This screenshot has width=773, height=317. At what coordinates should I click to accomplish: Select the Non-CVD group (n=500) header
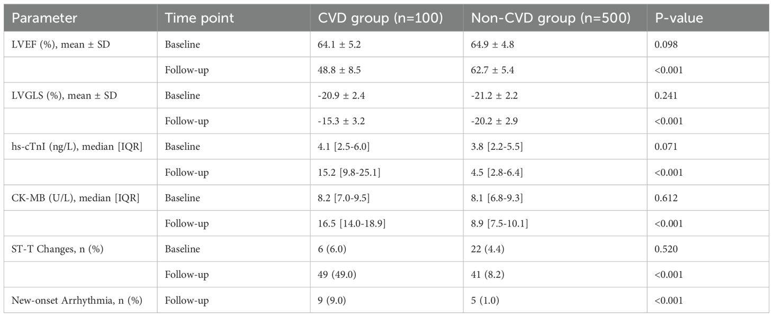[551, 18]
